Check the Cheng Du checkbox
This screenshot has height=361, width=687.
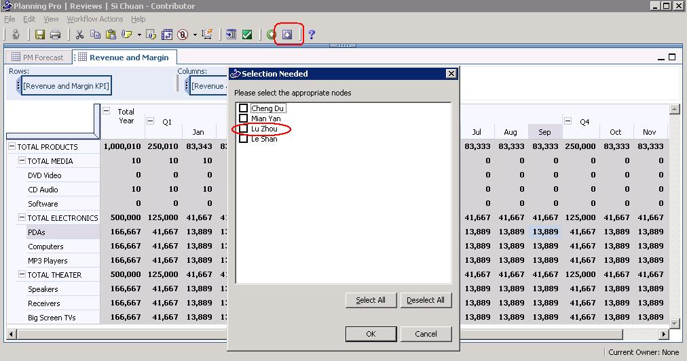(x=243, y=108)
